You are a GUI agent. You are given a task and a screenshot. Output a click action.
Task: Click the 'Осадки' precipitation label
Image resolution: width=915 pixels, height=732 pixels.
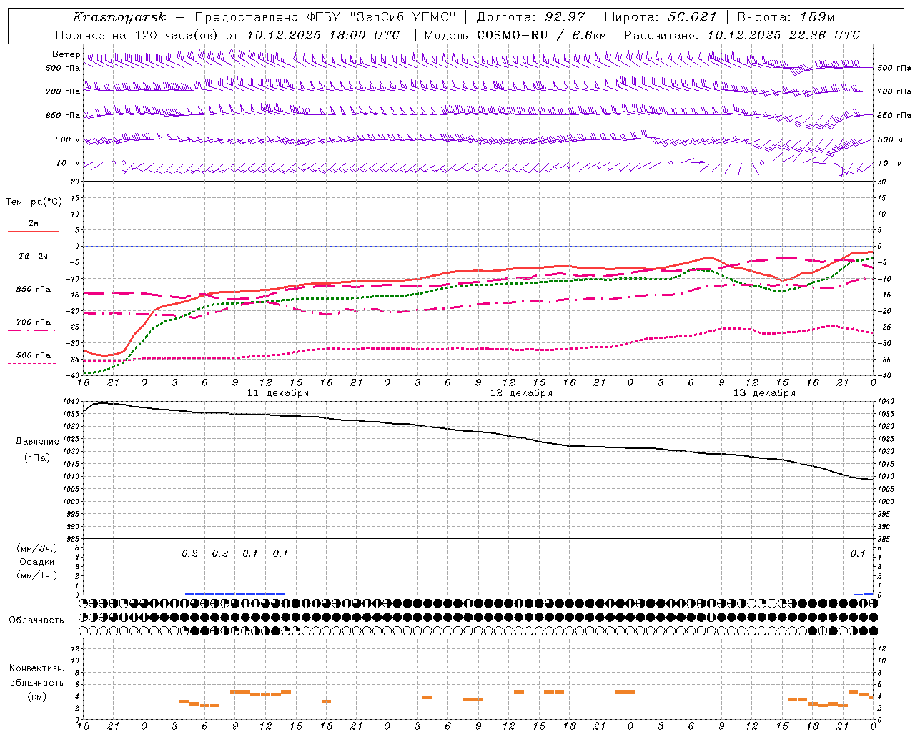pos(37,562)
